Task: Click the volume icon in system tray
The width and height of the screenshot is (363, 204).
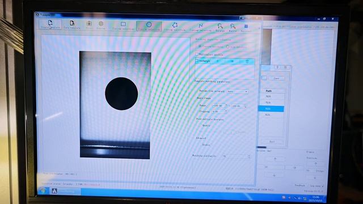Action: click(x=300, y=198)
